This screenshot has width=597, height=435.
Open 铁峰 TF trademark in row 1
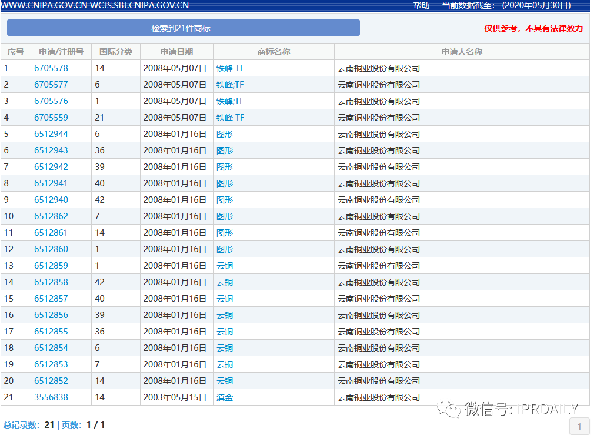tap(230, 68)
